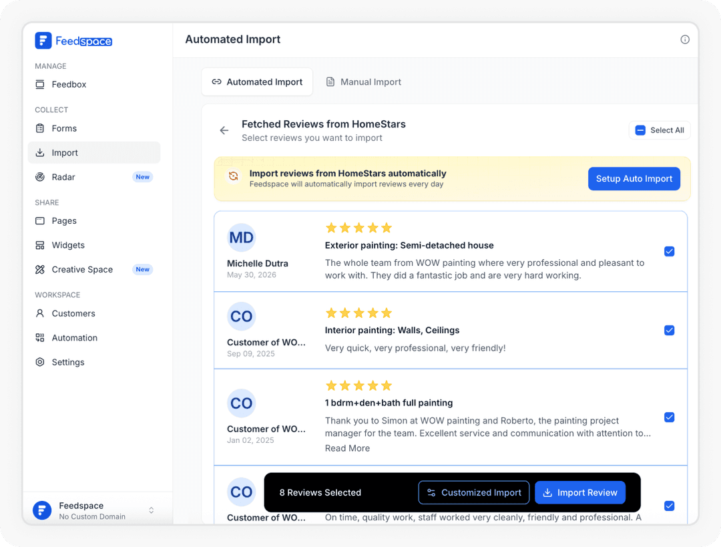Expand Read More on third review
Image resolution: width=721 pixels, height=547 pixels.
[347, 448]
